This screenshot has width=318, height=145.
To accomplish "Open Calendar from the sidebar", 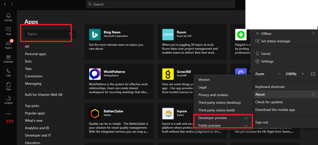I will click(x=8, y=59).
